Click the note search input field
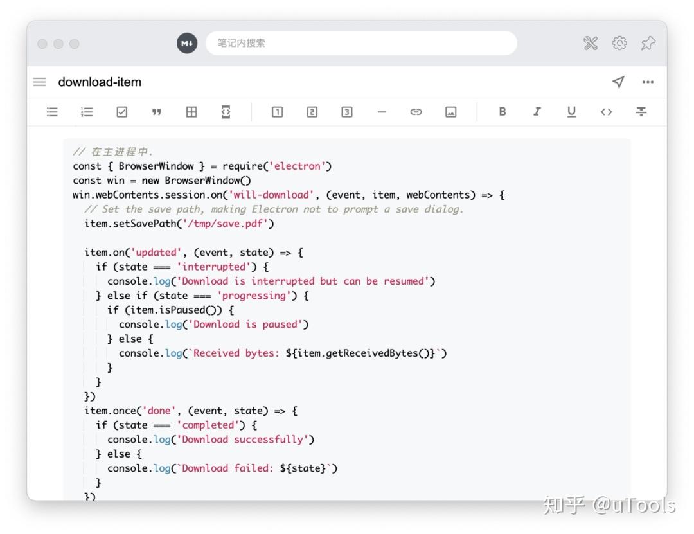Viewport: 694px width, 534px height. [x=362, y=43]
